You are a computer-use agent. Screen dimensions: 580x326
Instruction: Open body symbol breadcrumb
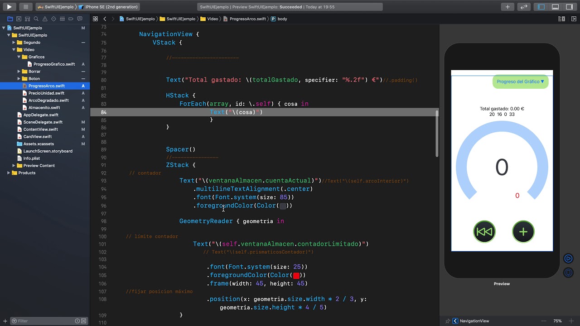click(279, 19)
